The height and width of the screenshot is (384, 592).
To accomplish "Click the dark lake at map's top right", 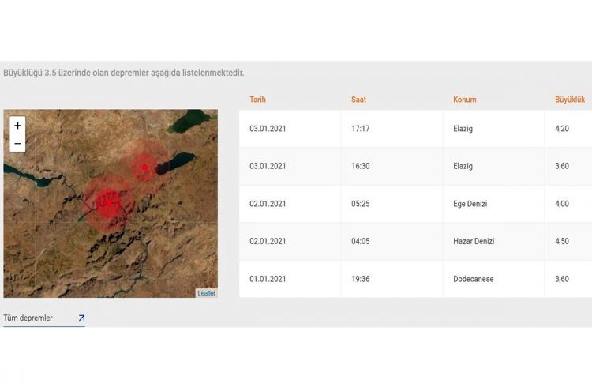I will pos(189,120).
